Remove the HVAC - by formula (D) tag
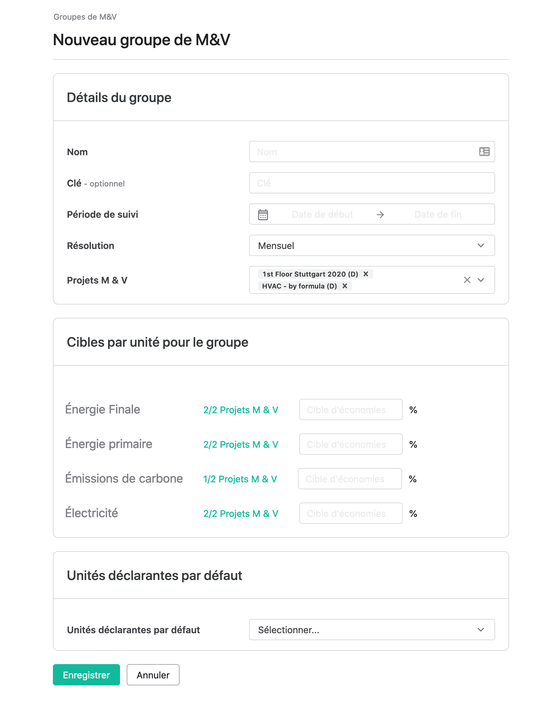554x708 pixels. [x=345, y=286]
